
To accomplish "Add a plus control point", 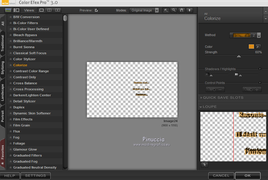I will tap(252, 89).
